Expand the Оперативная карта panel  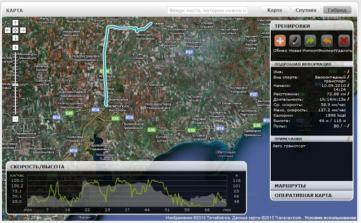point(311,195)
